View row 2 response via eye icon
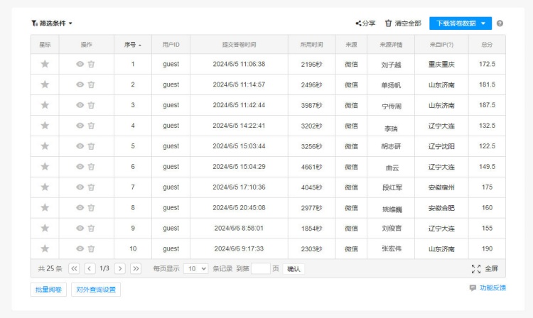This screenshot has height=318, width=533. [x=80, y=84]
